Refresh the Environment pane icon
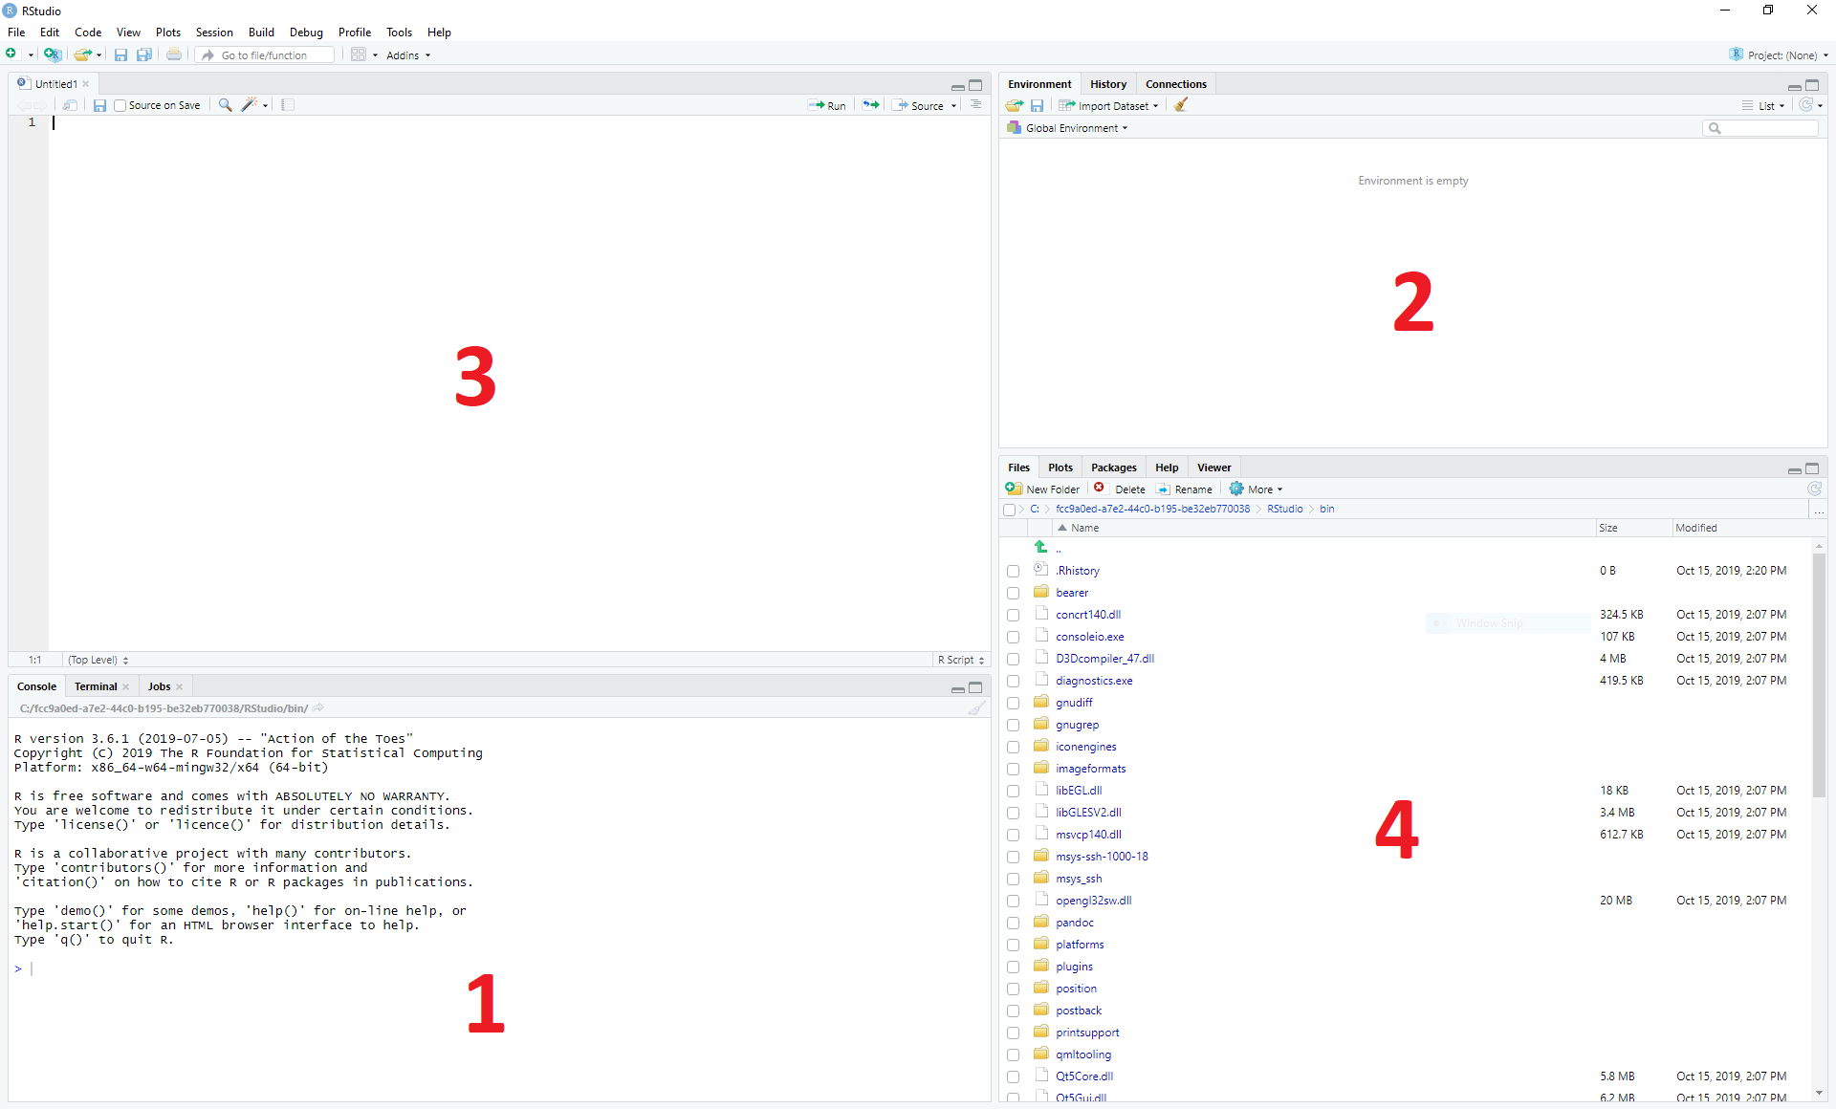 coord(1805,105)
